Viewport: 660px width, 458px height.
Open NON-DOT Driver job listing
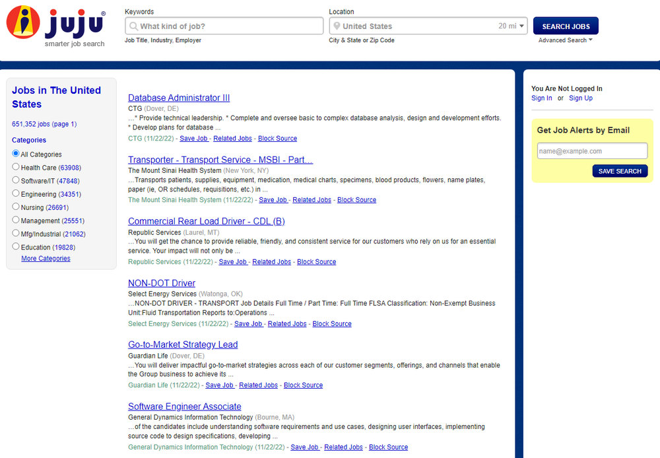[x=162, y=283]
